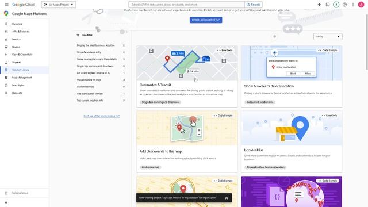The height and width of the screenshot is (207, 368).
Task: Dismiss the project notification toast
Action: (227, 198)
